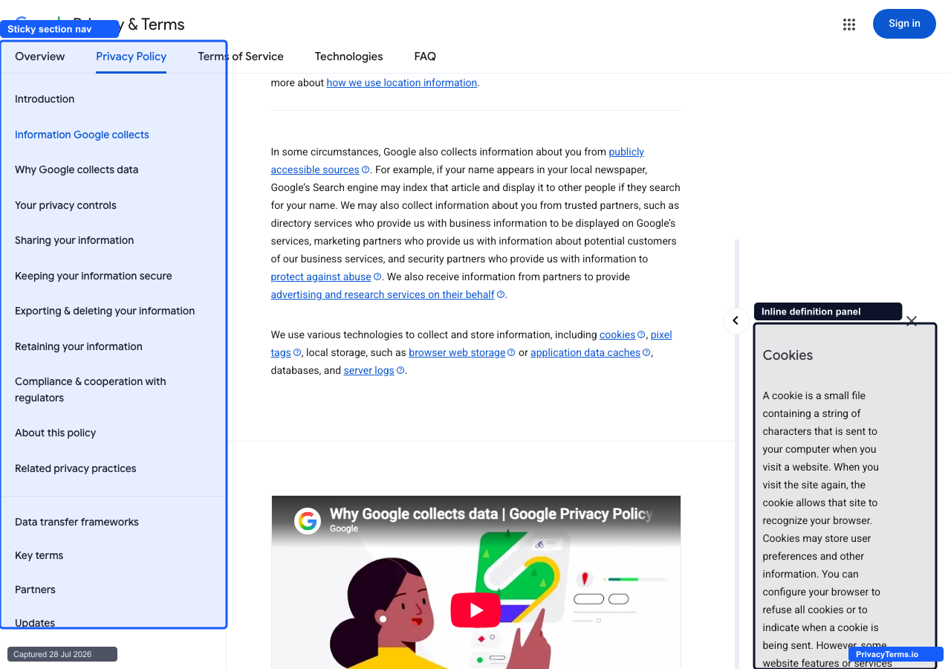Click help icon beside tags
The height and width of the screenshot is (669, 951).
(x=297, y=352)
